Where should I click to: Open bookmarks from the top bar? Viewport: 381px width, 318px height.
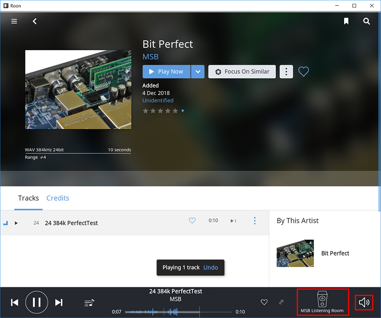click(346, 21)
